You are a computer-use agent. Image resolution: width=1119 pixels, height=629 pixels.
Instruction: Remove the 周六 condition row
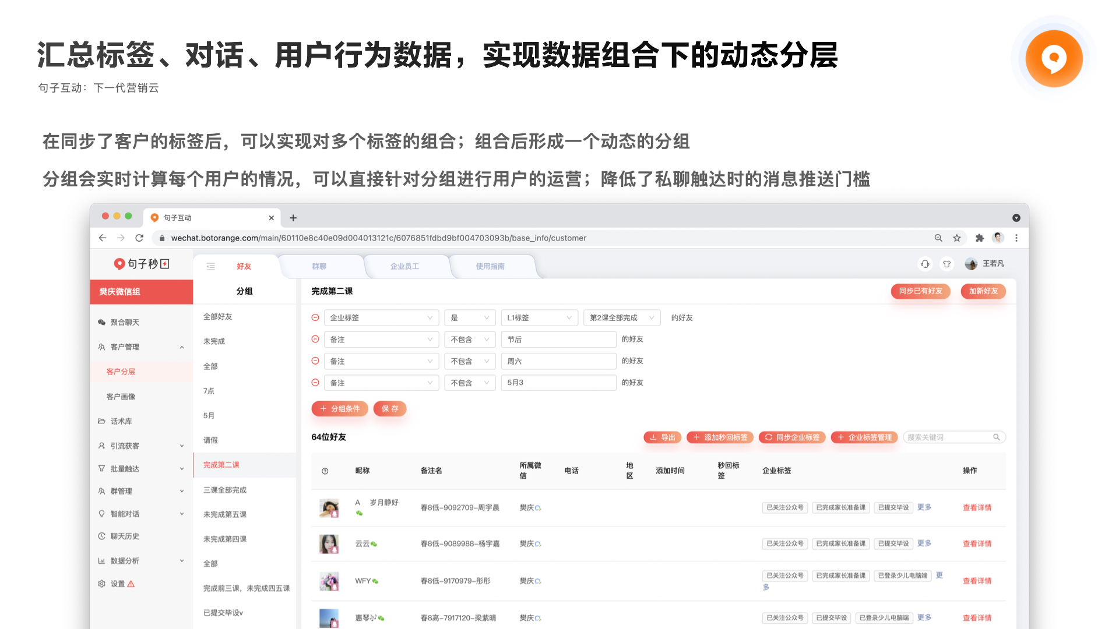pyautogui.click(x=315, y=361)
